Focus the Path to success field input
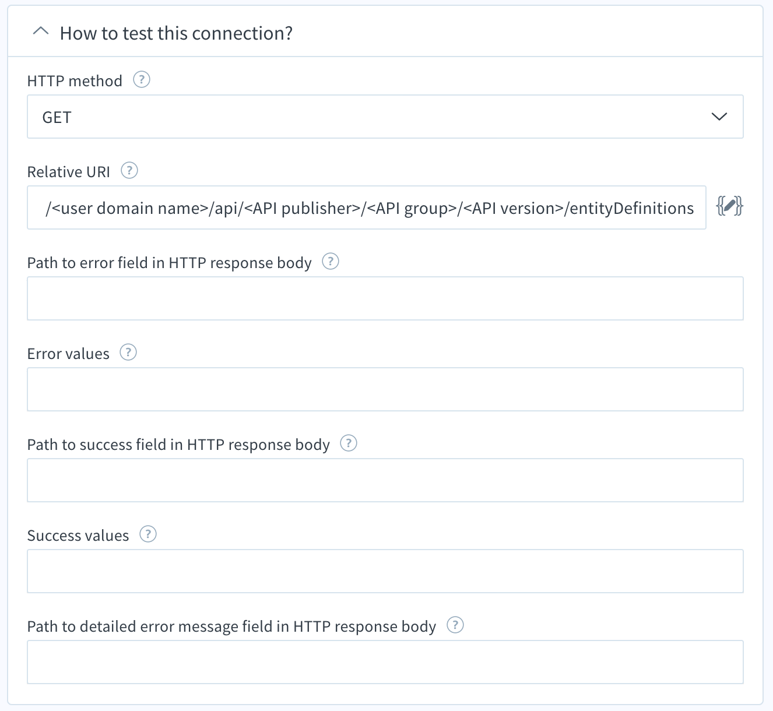This screenshot has height=711, width=773. tap(385, 480)
